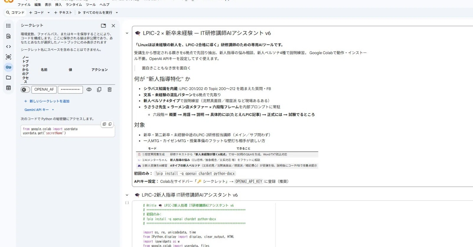This screenshot has height=247, width=473.
Task: Open the variables inspector sidebar icon
Action: click(9, 57)
